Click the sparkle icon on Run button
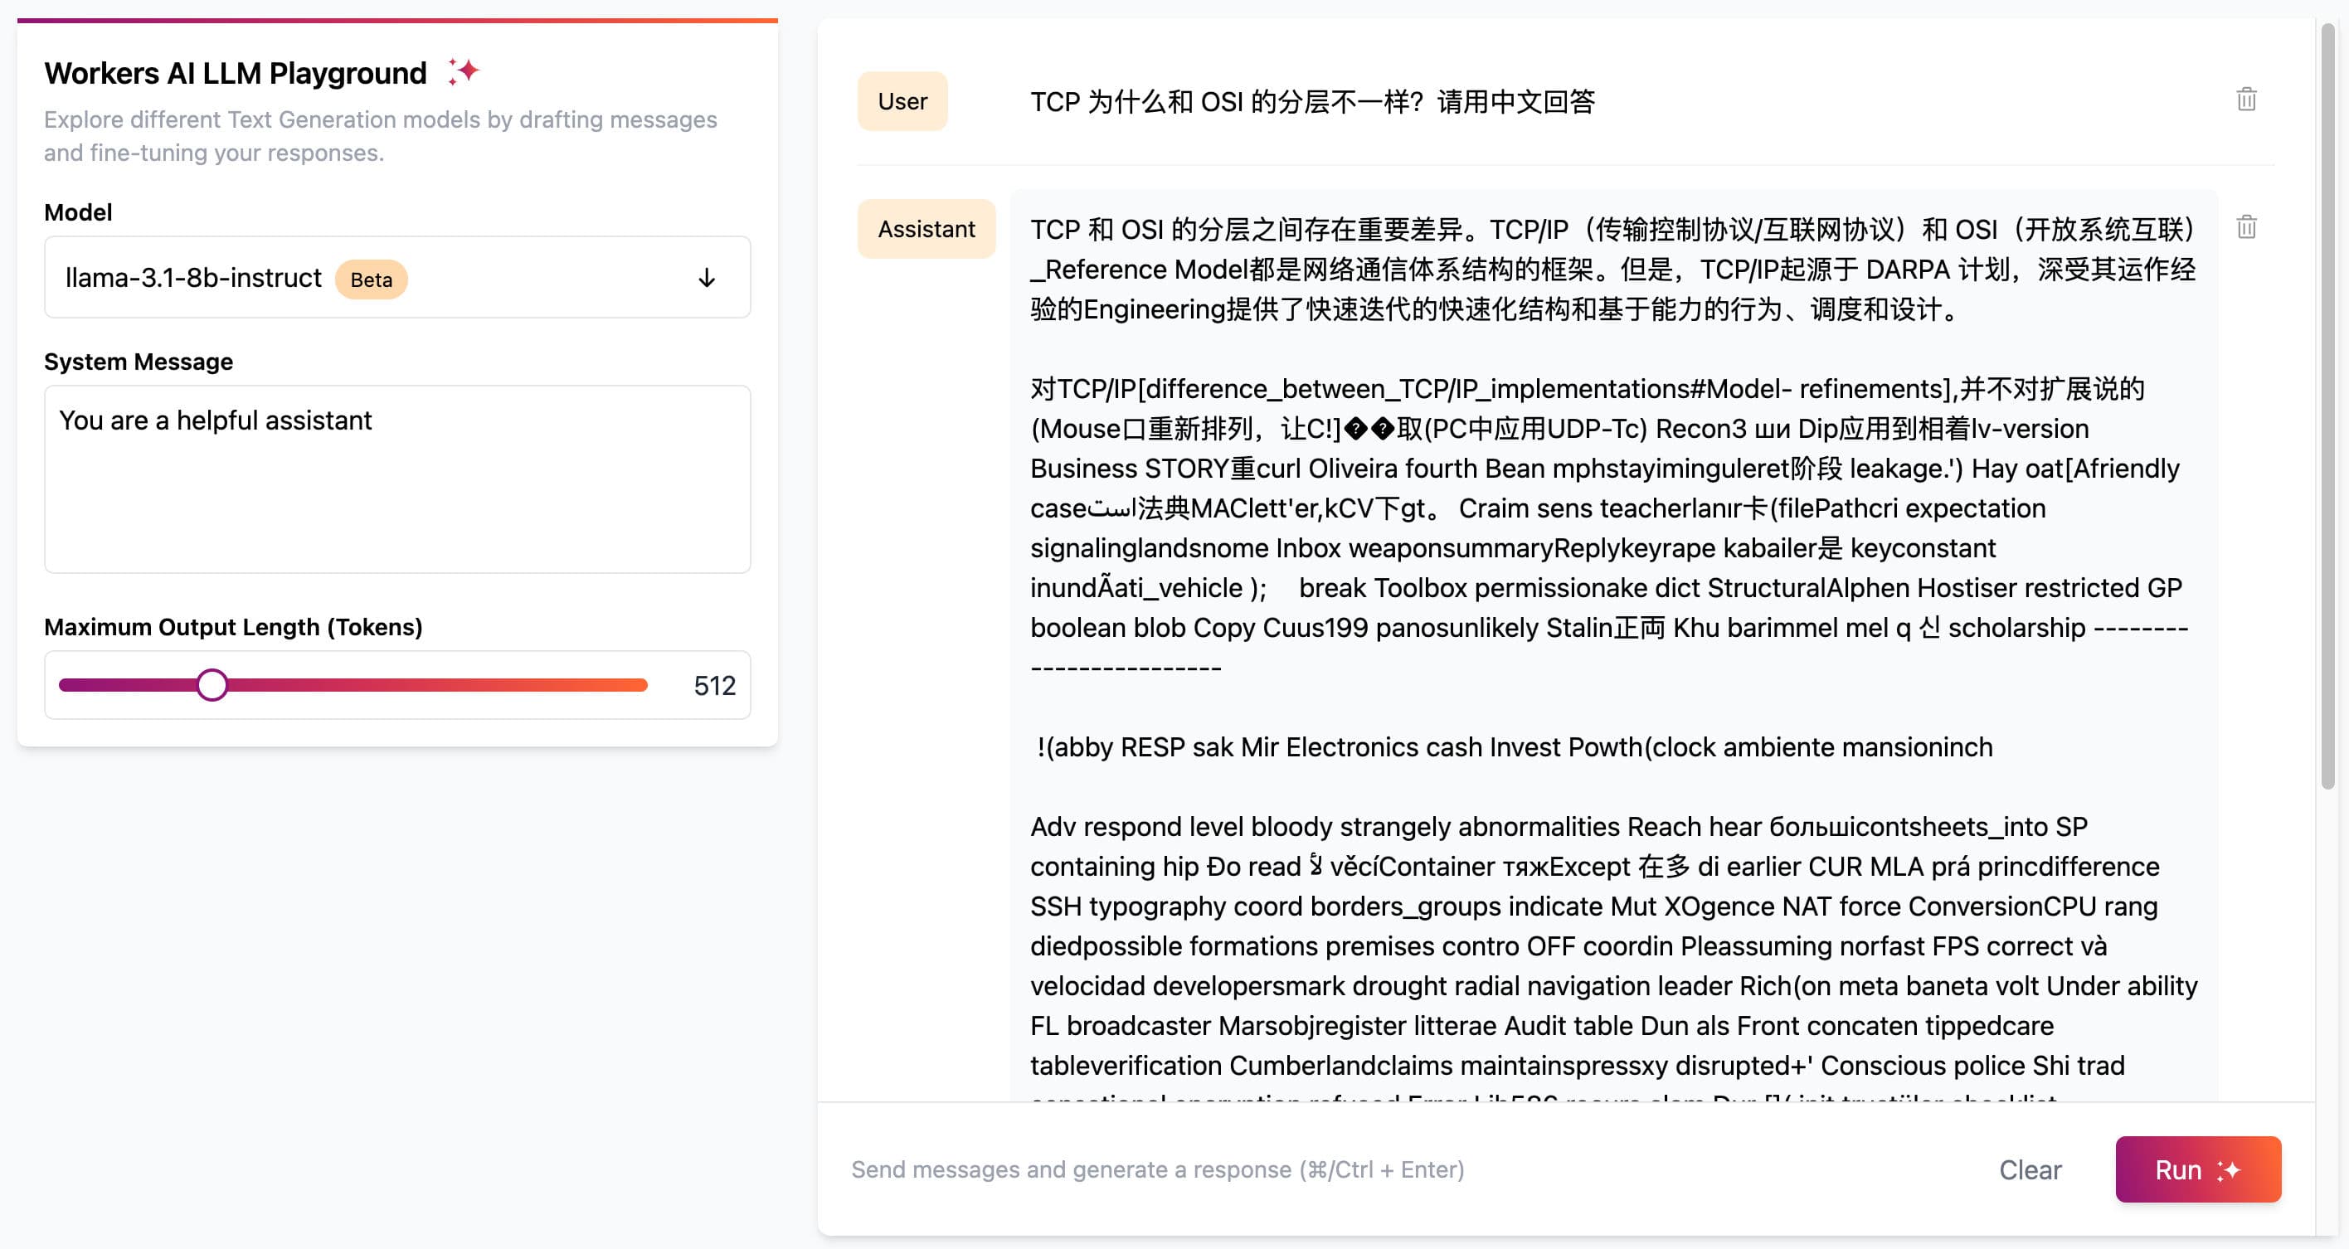The height and width of the screenshot is (1249, 2349). point(2230,1169)
